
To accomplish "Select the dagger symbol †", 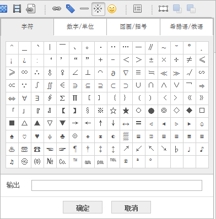I will pyautogui.click(x=88, y=149).
